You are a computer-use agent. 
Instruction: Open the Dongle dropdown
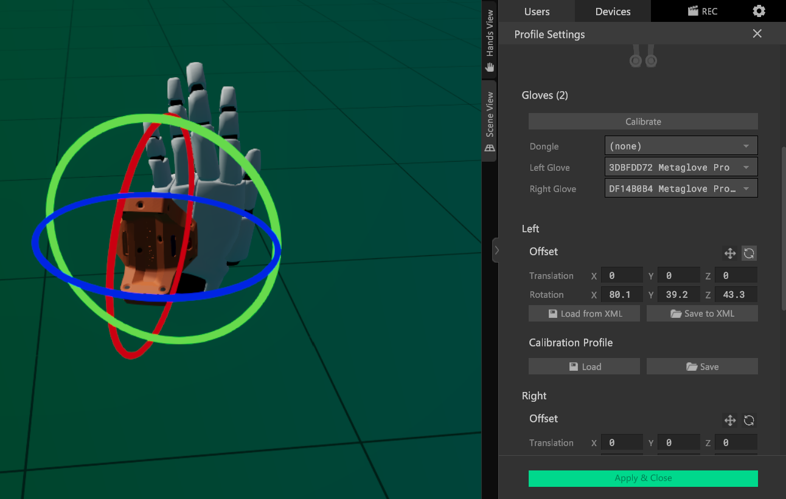pyautogui.click(x=681, y=146)
